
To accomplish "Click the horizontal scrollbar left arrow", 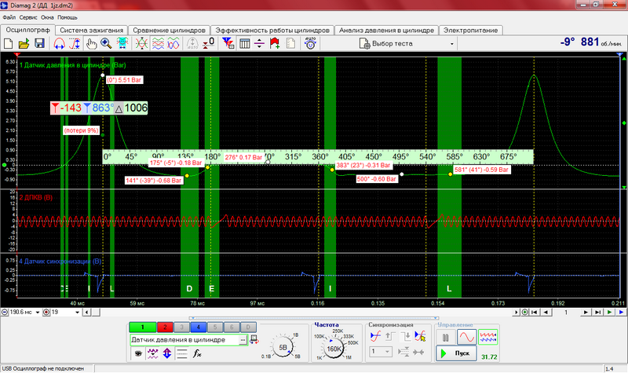I will 86,312.
